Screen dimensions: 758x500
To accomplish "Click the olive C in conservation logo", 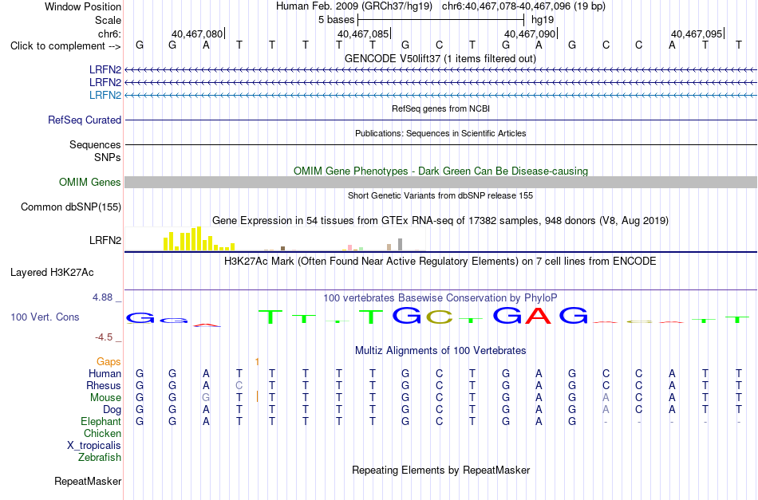I will tap(440, 317).
